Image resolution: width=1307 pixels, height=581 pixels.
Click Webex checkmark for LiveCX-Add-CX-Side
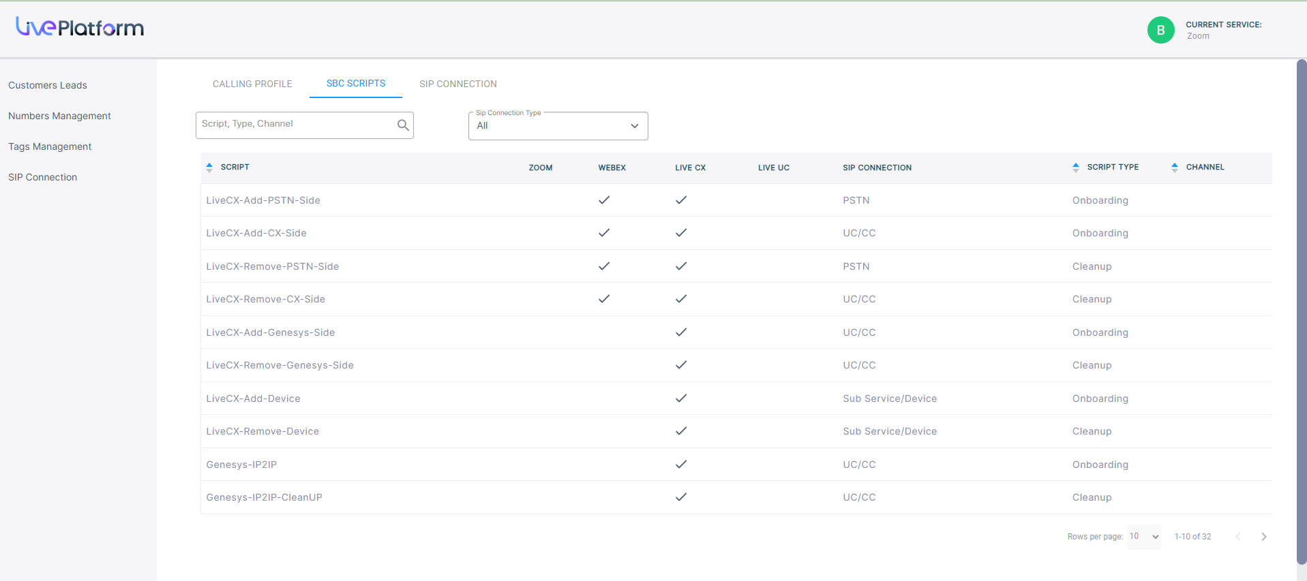pos(604,233)
